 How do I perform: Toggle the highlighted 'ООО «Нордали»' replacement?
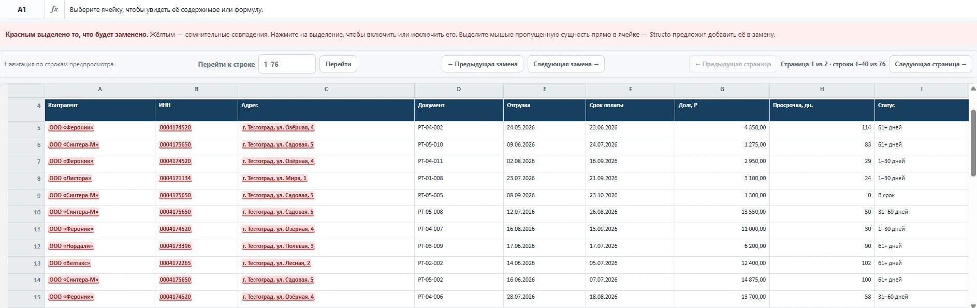pyautogui.click(x=71, y=246)
